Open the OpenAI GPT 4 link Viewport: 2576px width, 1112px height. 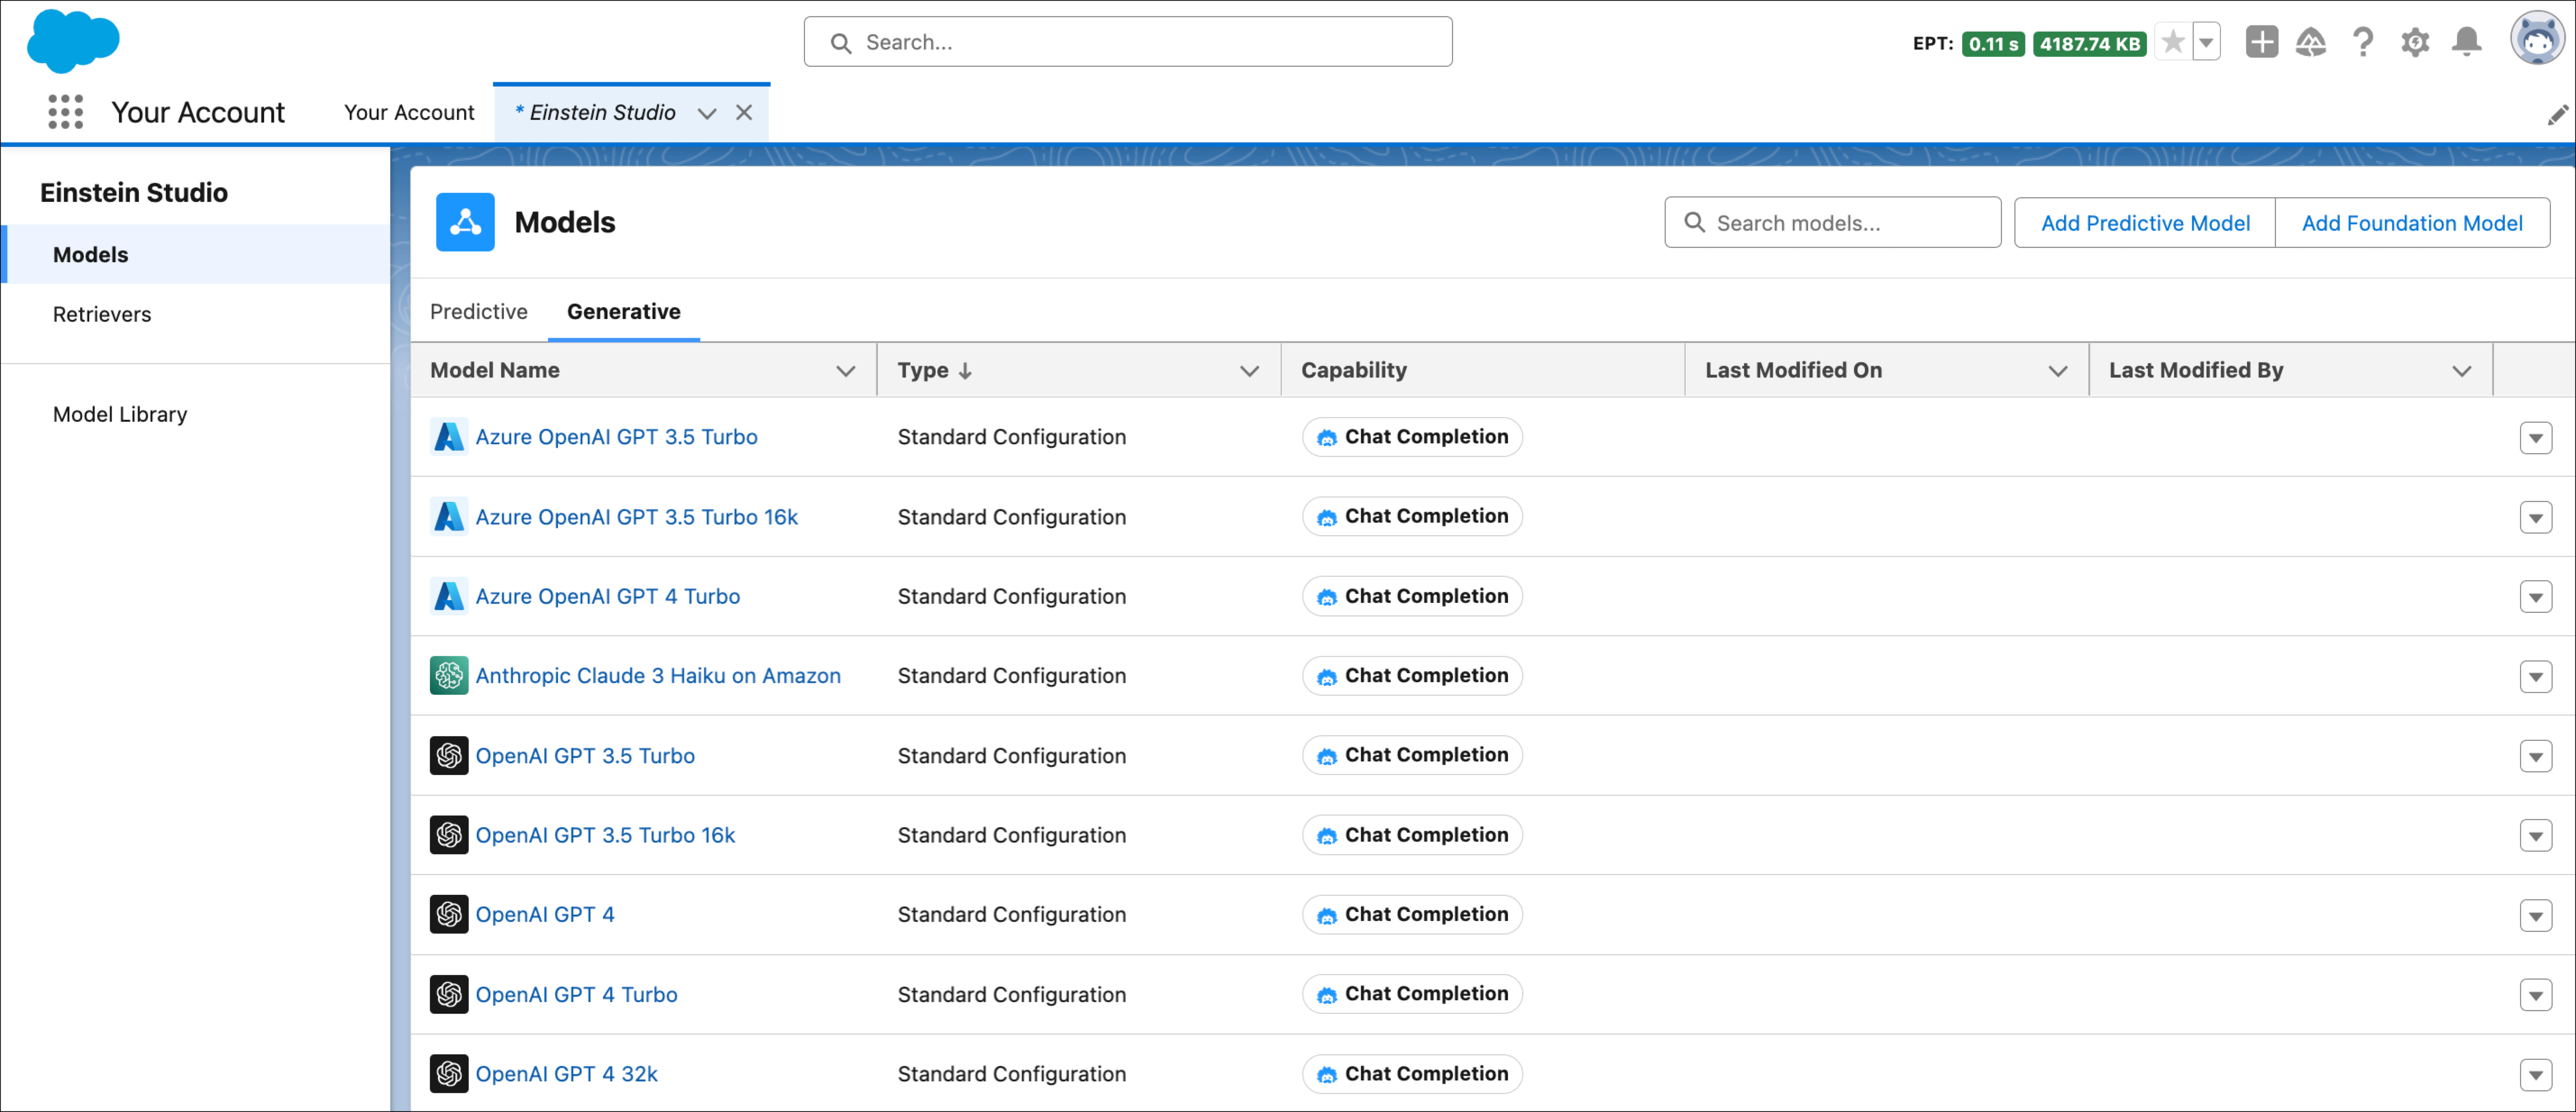click(545, 915)
